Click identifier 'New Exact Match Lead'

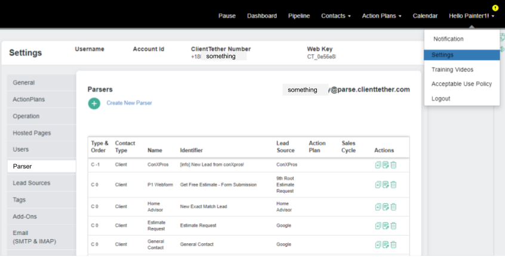click(204, 206)
